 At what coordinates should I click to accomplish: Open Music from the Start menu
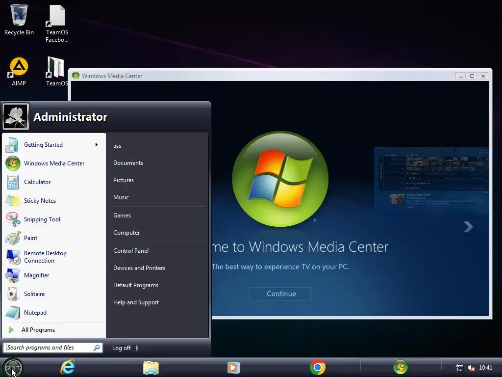pos(121,197)
